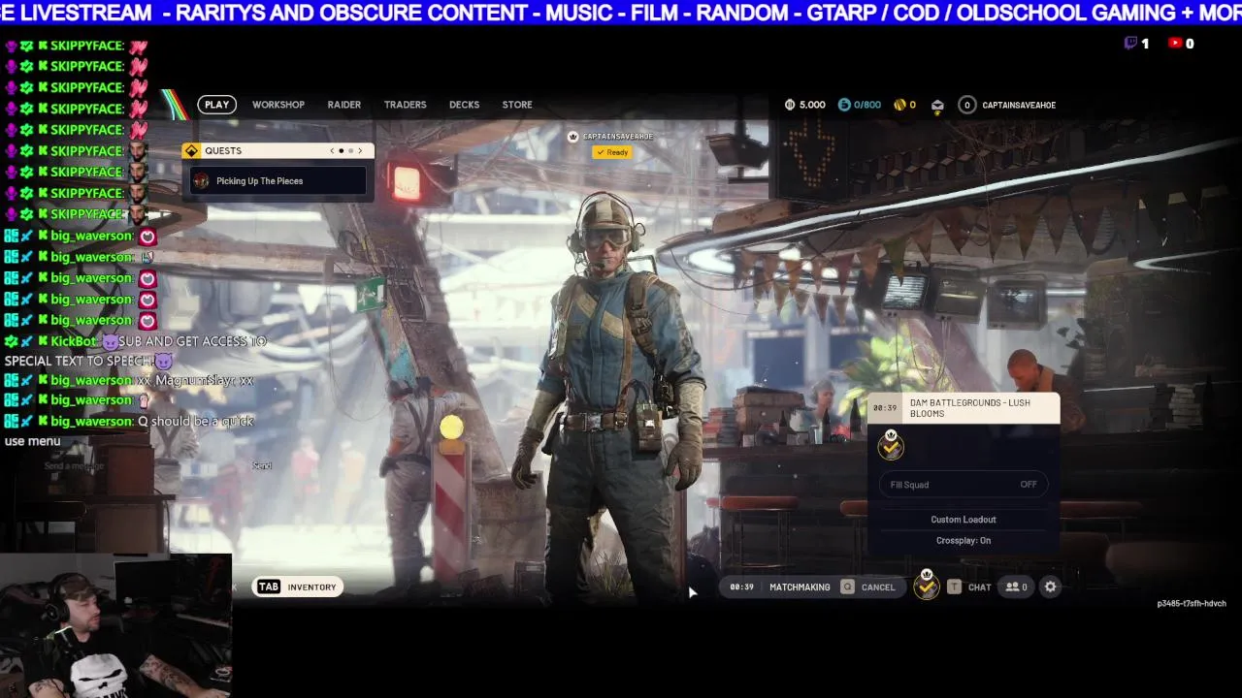Go to the DECKS tab

coord(464,105)
